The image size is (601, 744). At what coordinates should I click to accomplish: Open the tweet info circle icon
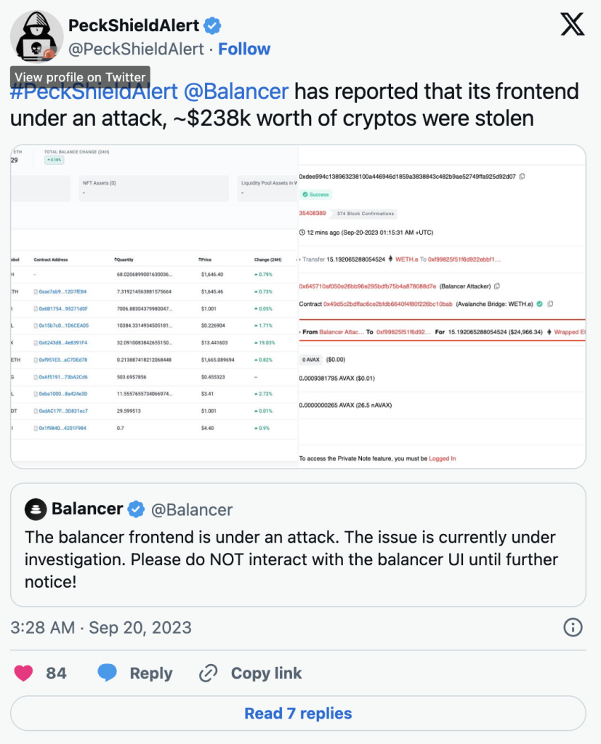pos(573,627)
